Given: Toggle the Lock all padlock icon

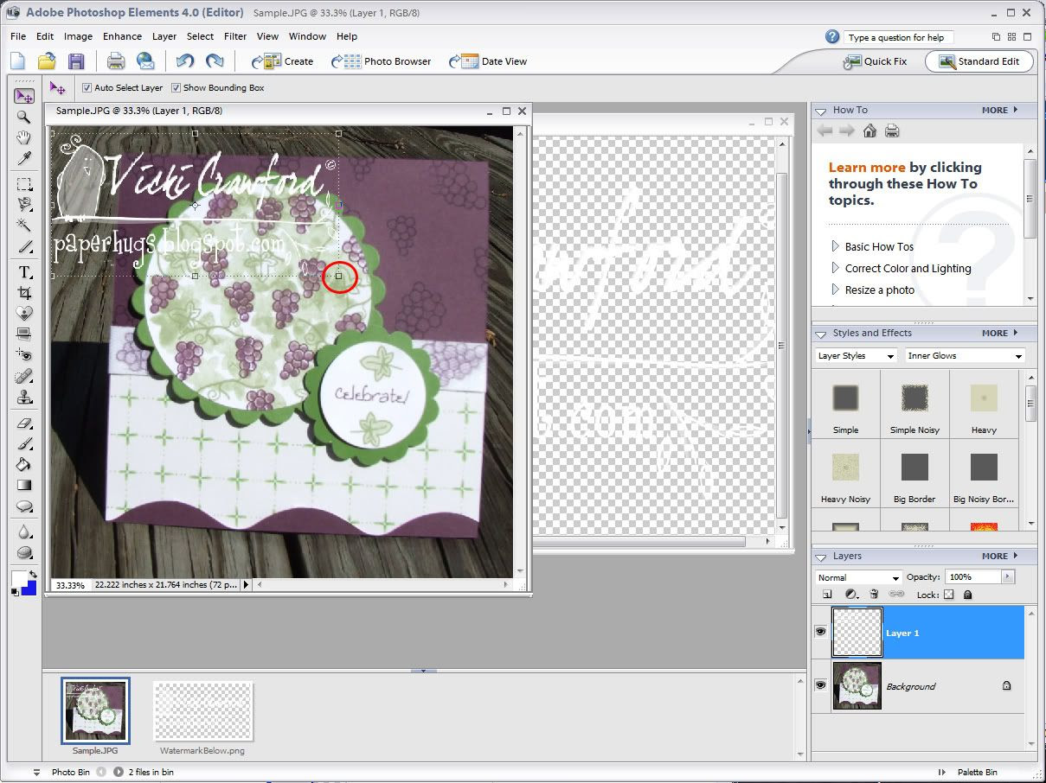Looking at the screenshot, I should pyautogui.click(x=967, y=595).
